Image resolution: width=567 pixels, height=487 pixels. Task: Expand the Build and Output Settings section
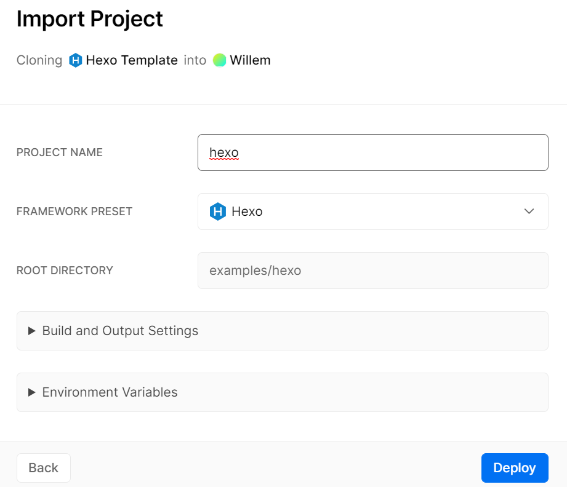120,331
